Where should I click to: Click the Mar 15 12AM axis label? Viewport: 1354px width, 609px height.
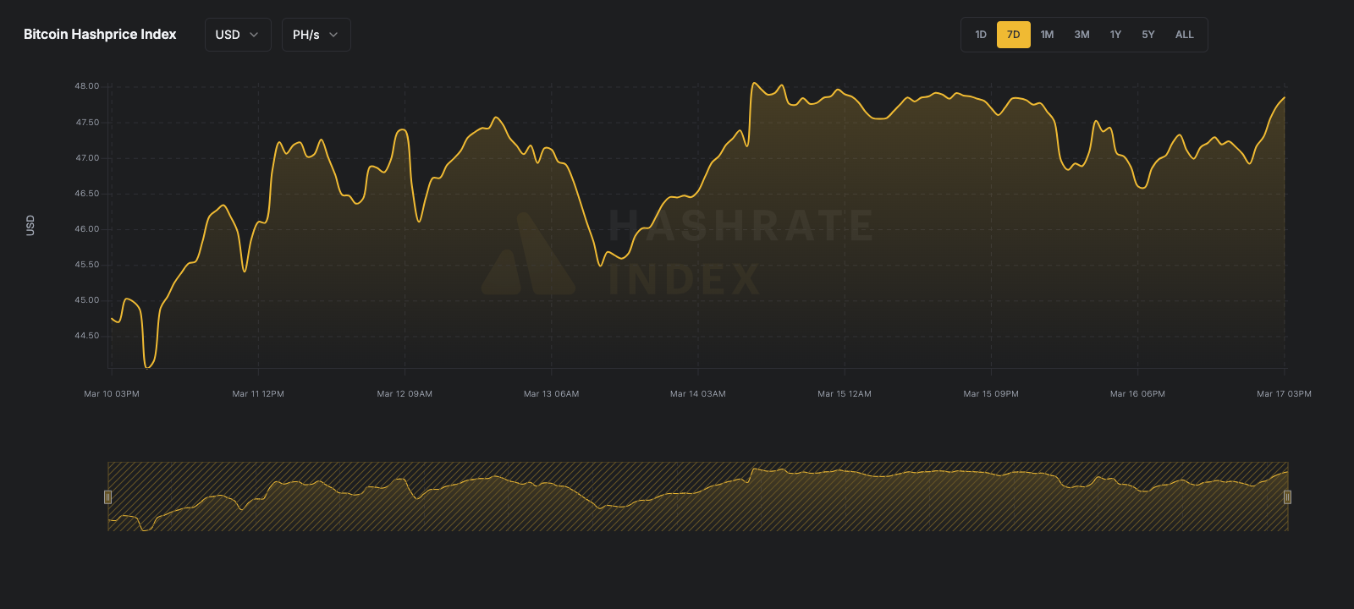pos(845,394)
